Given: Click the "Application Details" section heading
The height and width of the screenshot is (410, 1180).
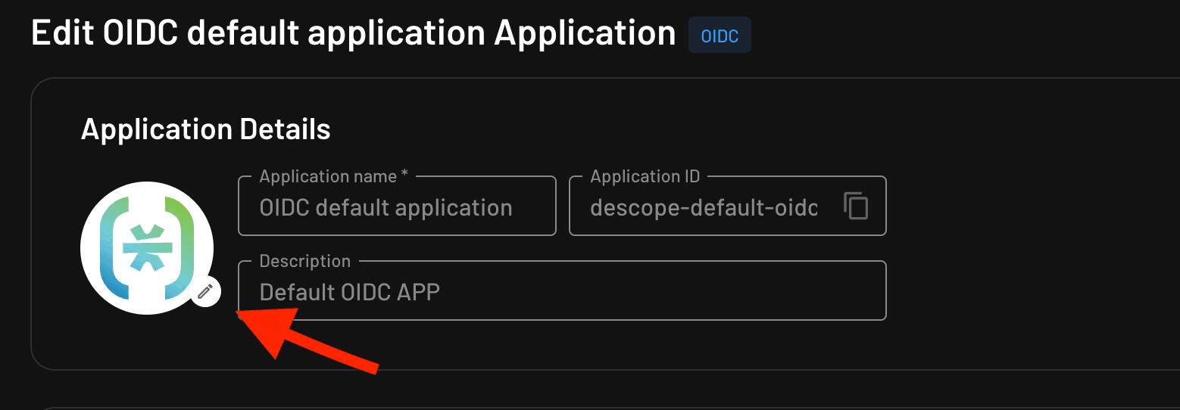Looking at the screenshot, I should pos(205,129).
